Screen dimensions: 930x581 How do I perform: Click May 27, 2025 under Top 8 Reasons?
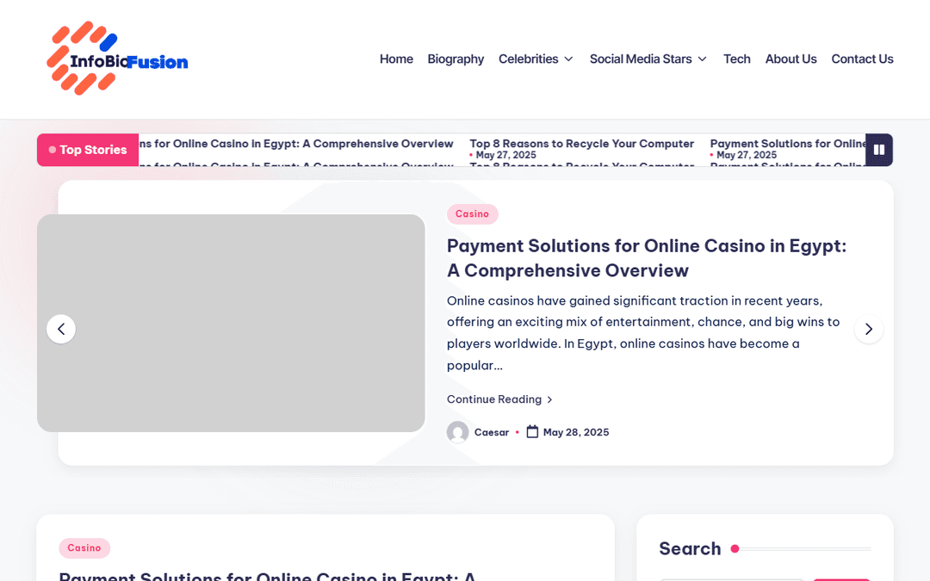(506, 155)
